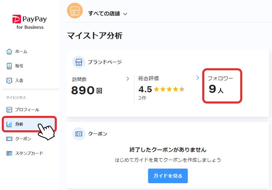Image resolution: width=272 pixels, height=190 pixels.
Task: Click the プロフィール storefront icon
Action: point(9,110)
